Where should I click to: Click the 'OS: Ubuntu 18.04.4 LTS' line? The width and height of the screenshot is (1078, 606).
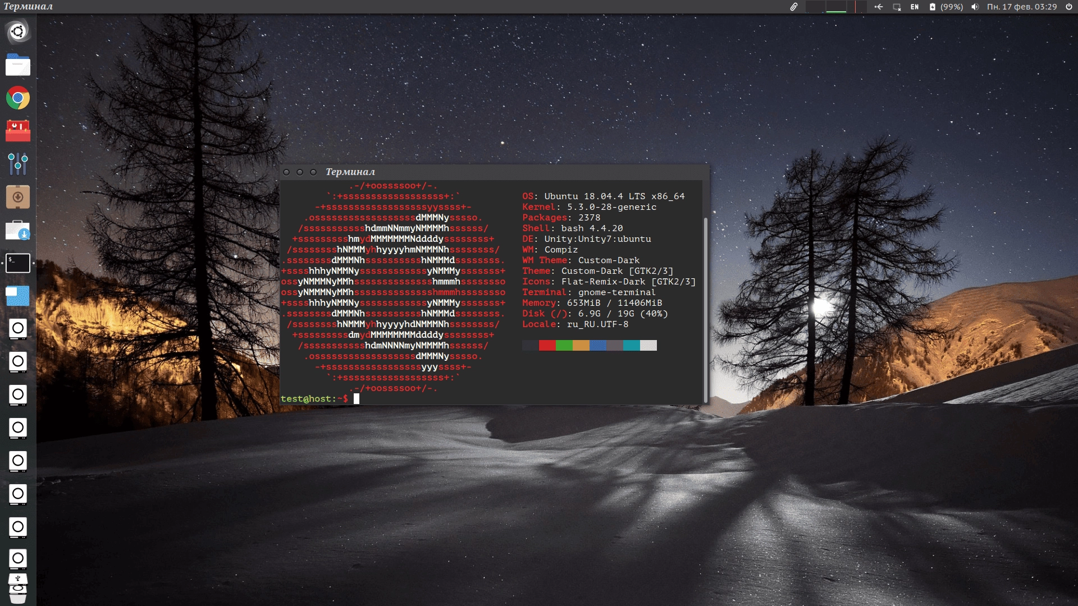pos(604,196)
